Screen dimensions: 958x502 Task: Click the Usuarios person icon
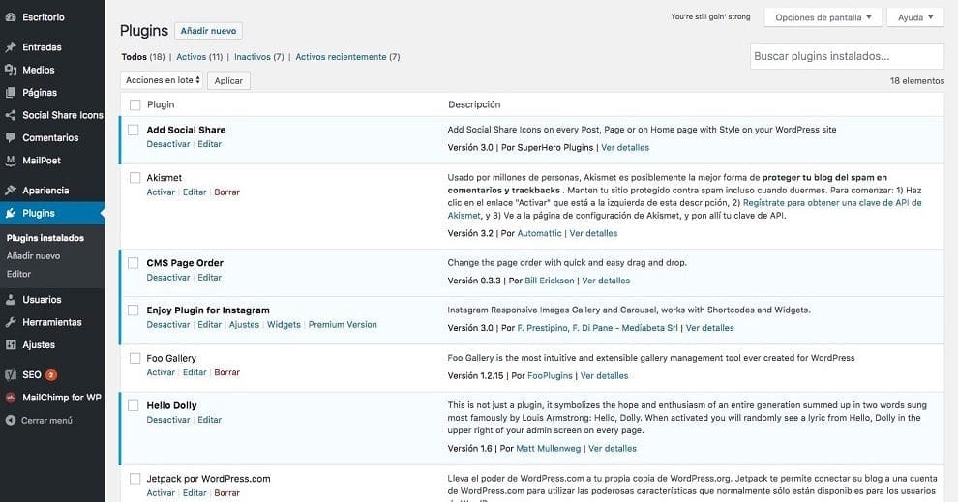[11, 299]
